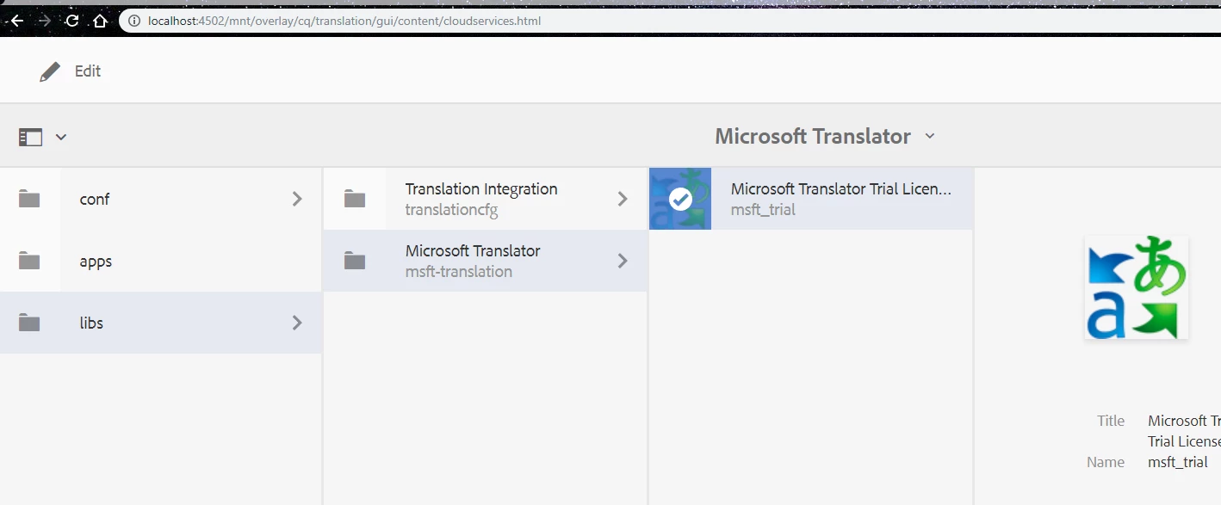Click the Edit button label
1221x505 pixels.
pyautogui.click(x=88, y=71)
